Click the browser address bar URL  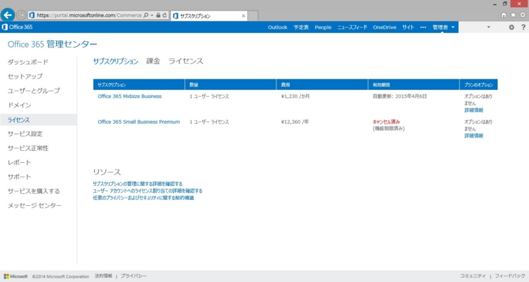pos(89,15)
